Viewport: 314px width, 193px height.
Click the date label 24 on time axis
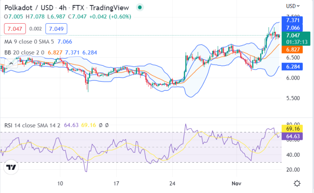[x=172, y=184]
